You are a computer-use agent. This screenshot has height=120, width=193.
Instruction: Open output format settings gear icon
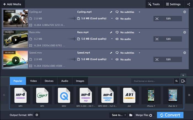coord(37,115)
